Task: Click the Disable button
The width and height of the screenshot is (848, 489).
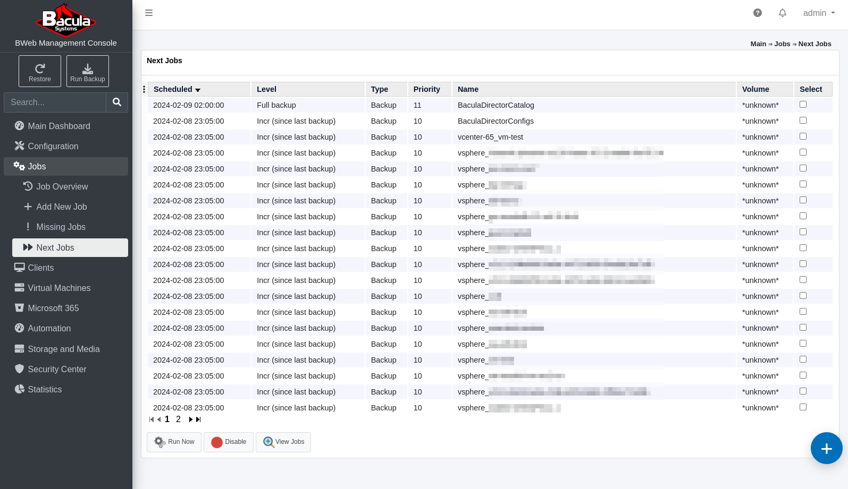Action: click(x=229, y=442)
